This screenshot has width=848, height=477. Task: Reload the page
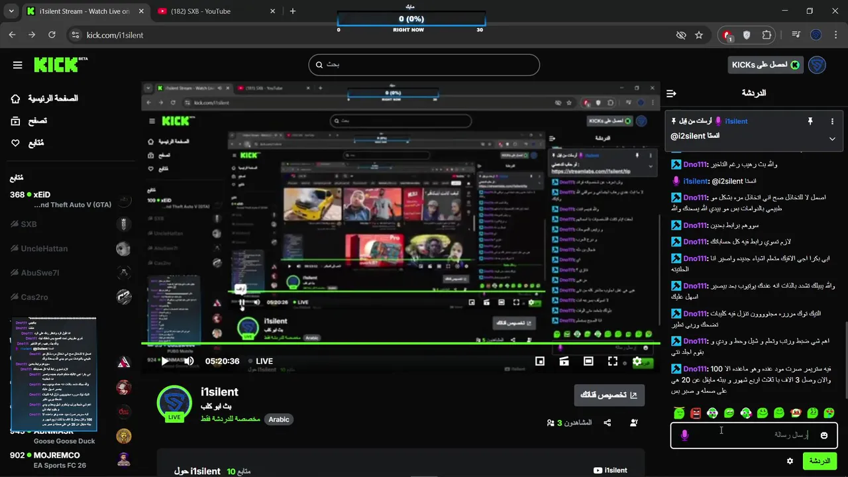[x=54, y=35]
